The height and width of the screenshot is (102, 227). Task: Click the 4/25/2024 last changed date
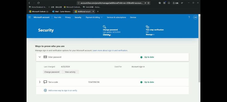click(65, 67)
